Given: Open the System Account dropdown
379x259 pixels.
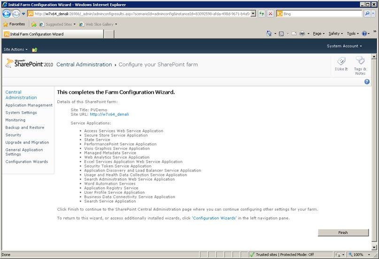Looking at the screenshot, I should tap(344, 46).
